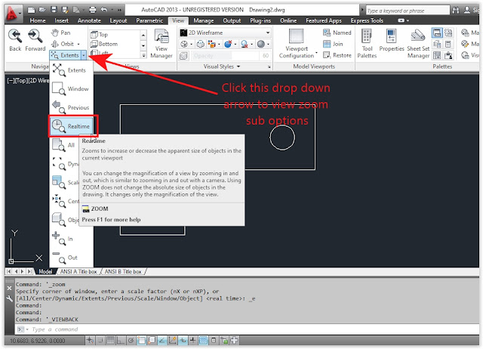Click the Plot printer icon

[92, 10]
